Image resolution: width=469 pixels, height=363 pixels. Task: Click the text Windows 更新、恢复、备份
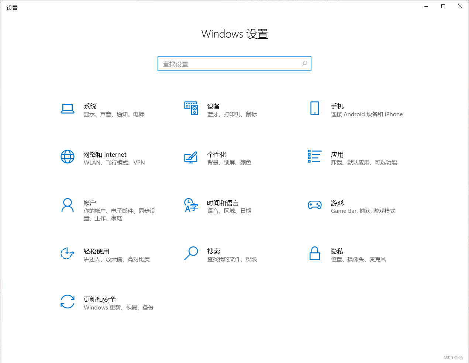point(119,308)
